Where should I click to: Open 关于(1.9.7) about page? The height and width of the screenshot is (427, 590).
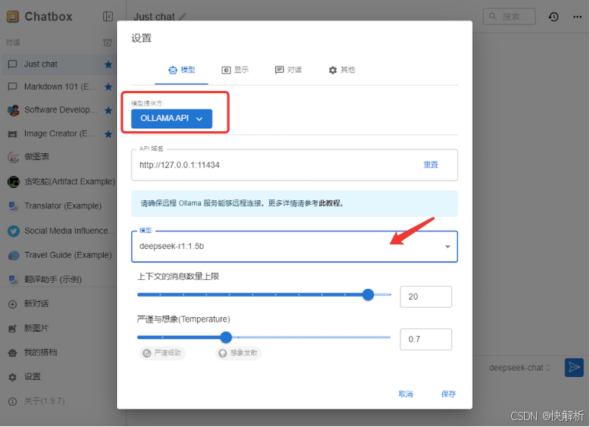pos(44,401)
